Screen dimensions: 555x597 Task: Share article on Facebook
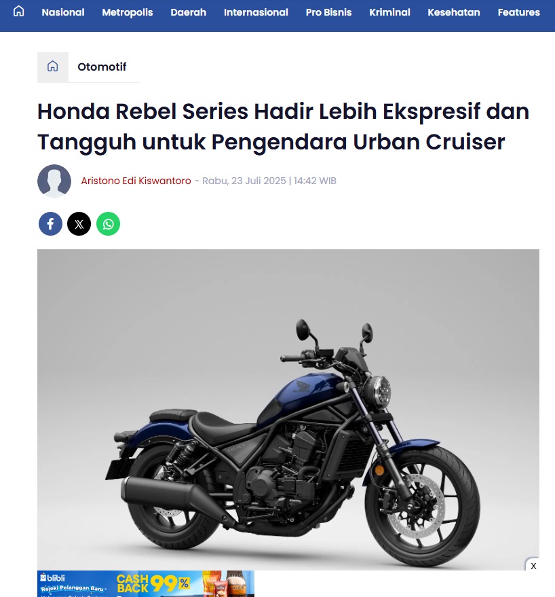50,224
